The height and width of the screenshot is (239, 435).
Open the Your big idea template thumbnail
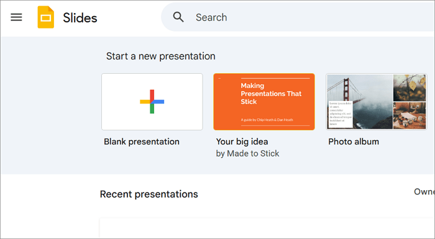click(x=264, y=102)
